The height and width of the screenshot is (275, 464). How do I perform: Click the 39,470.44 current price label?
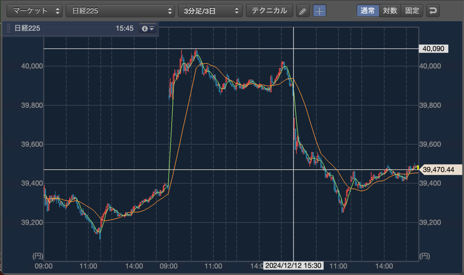441,170
